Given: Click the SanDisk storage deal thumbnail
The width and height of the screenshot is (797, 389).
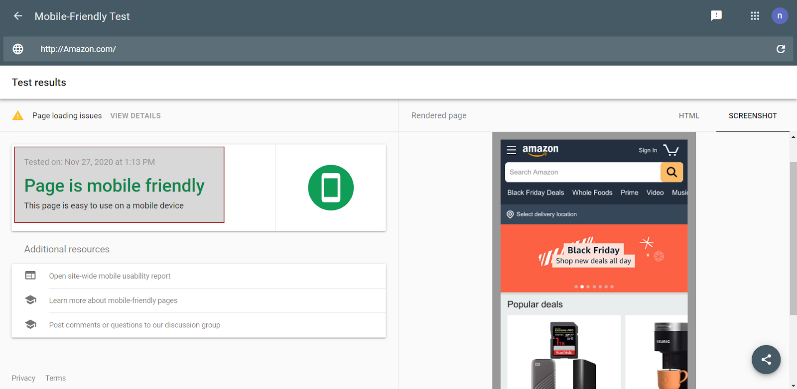Looking at the screenshot, I should click(564, 352).
